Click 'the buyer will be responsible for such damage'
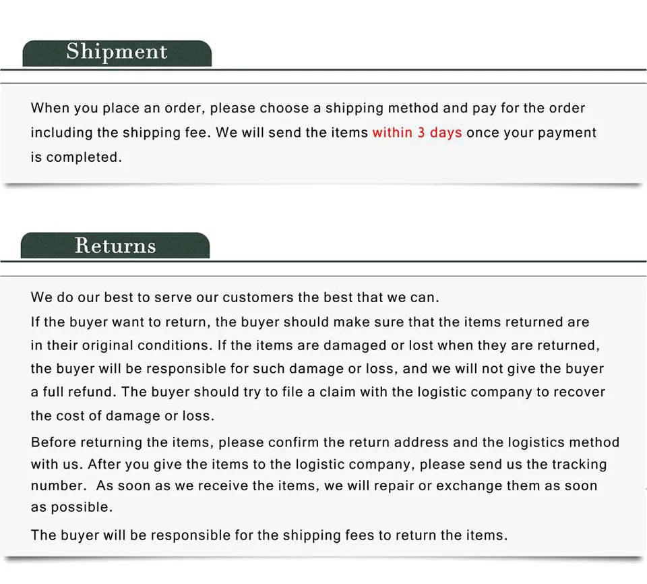This screenshot has width=647, height=584. point(317,369)
